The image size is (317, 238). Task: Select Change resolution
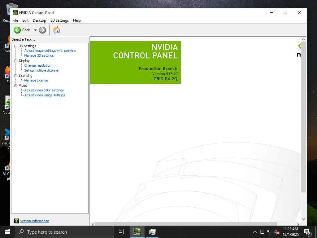[37, 65]
